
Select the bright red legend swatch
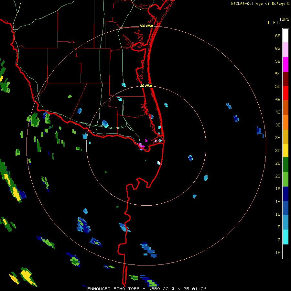point(286,93)
